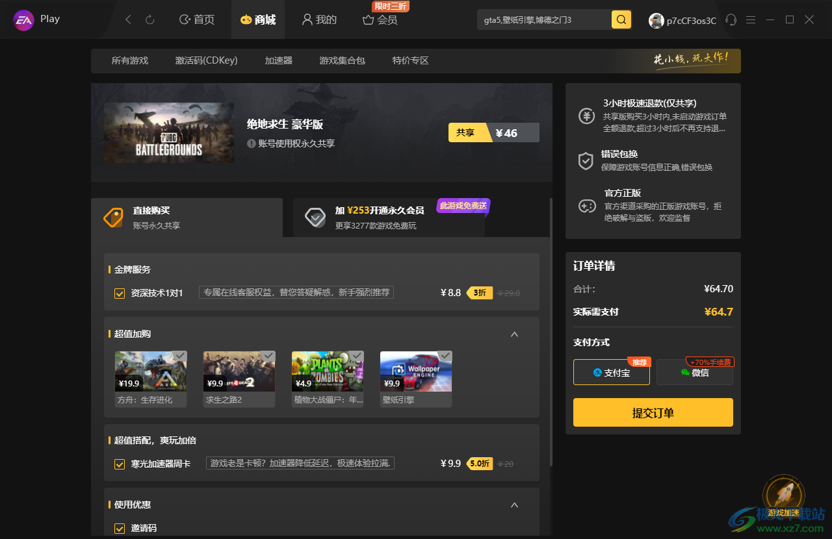Click the info icon beside 账号使用权永久共享
Screen dimensions: 832x539
pyautogui.click(x=252, y=143)
